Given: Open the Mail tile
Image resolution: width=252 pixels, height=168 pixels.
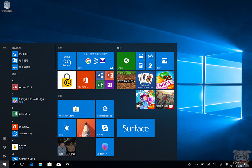Looking at the screenshot, I should tap(95, 61).
